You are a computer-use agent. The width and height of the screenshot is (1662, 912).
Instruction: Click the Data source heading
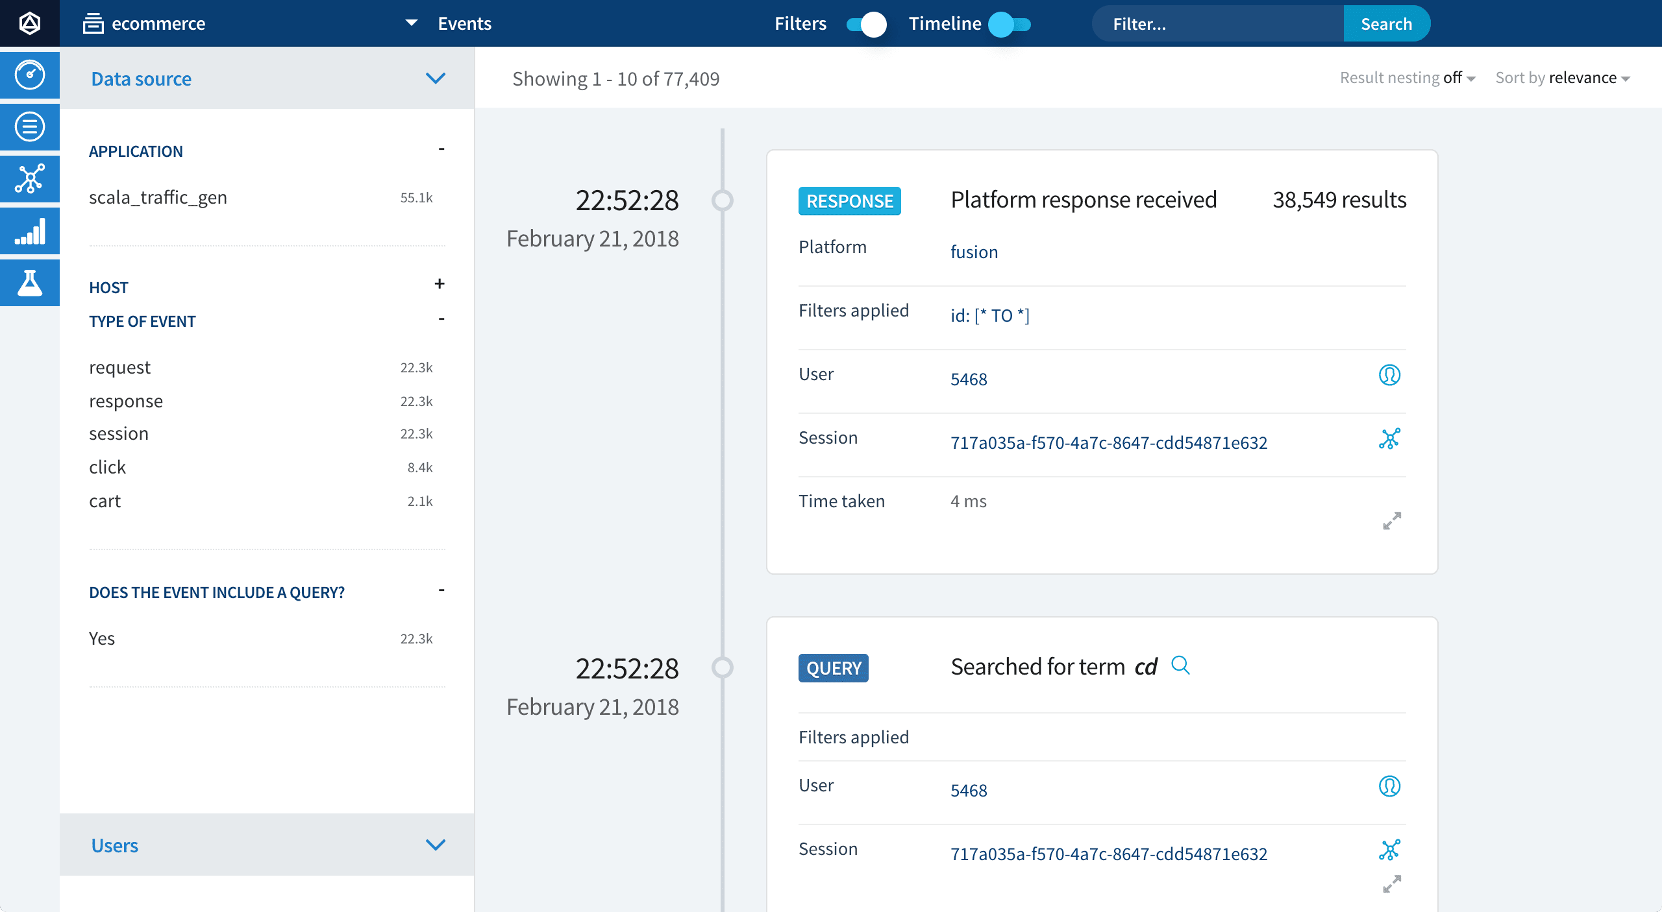pyautogui.click(x=142, y=78)
